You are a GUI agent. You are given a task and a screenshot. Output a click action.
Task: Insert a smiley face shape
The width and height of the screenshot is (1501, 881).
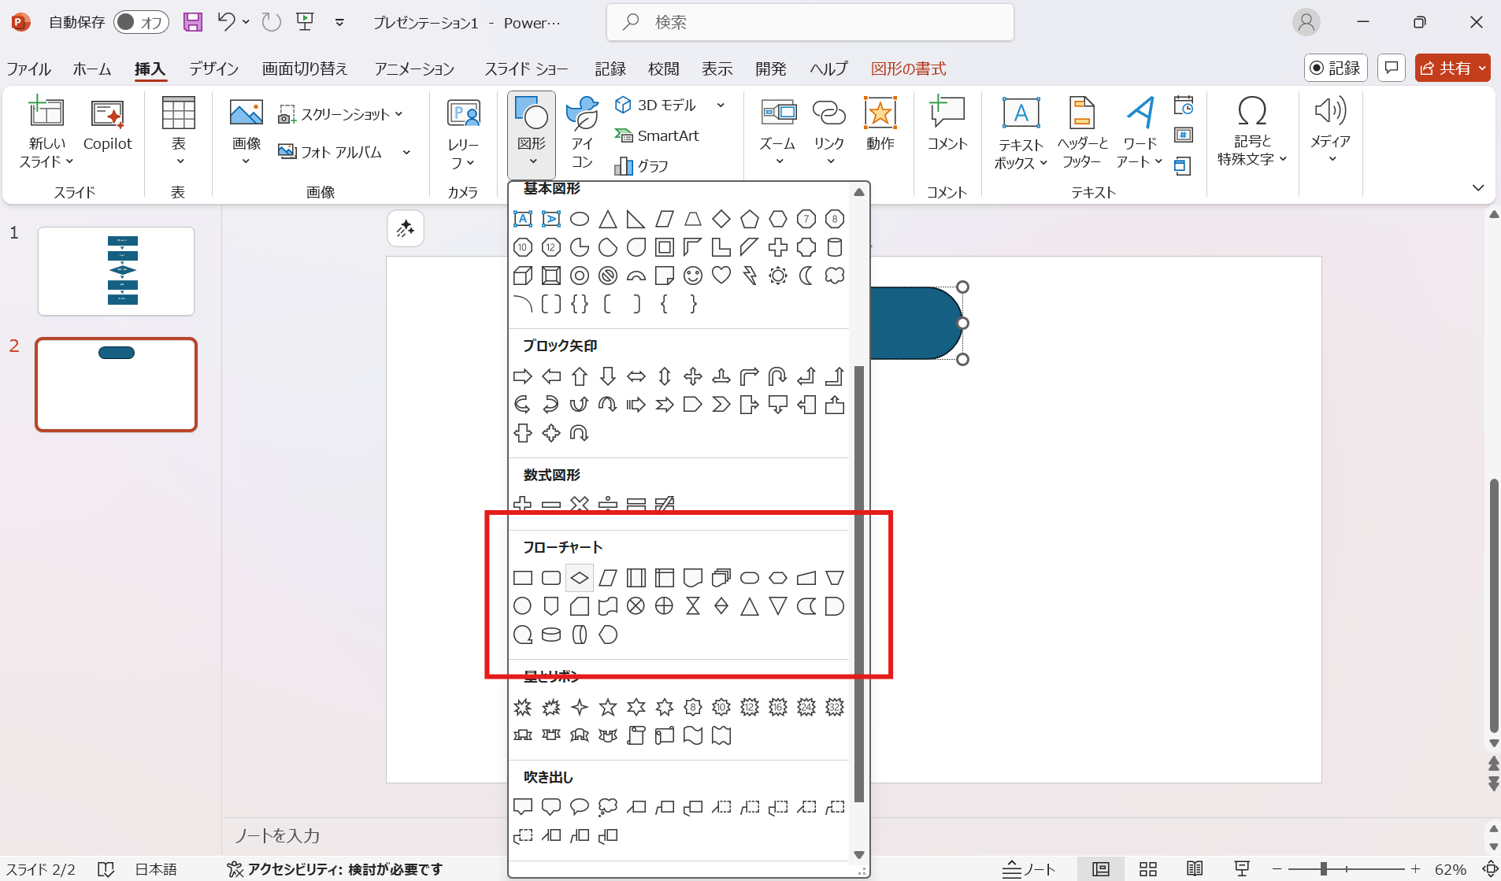pos(693,276)
